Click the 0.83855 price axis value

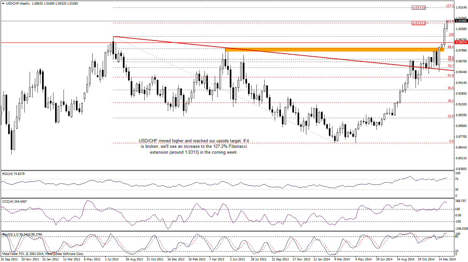461,169
